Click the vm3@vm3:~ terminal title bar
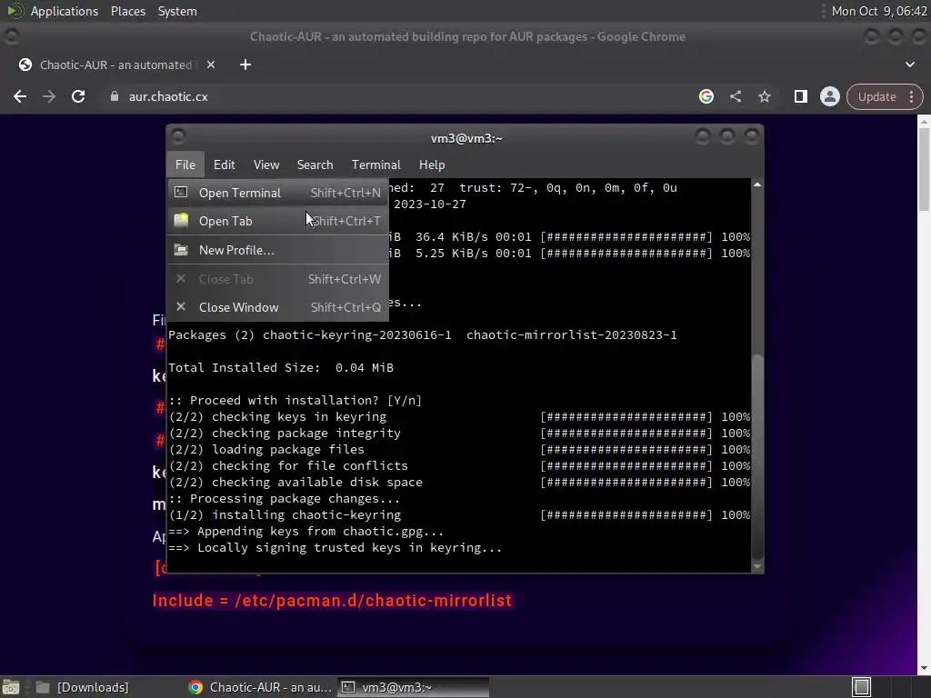This screenshot has width=931, height=698. point(466,138)
